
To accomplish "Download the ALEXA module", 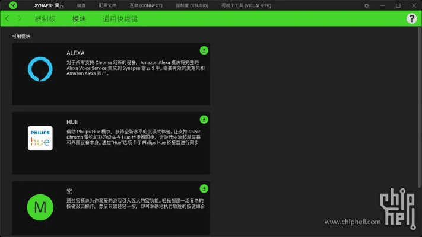I will [x=204, y=50].
